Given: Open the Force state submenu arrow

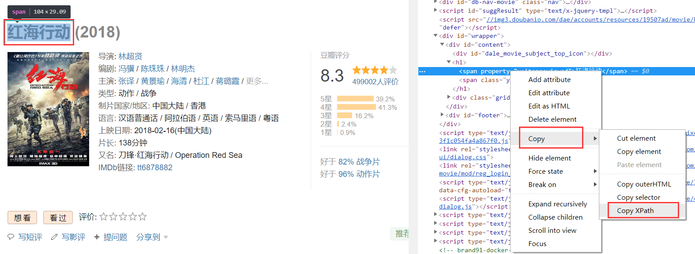Looking at the screenshot, I should (x=595, y=171).
